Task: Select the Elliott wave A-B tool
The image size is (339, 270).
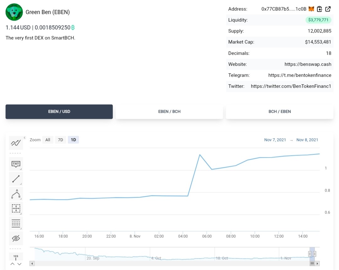Action: click(x=16, y=194)
